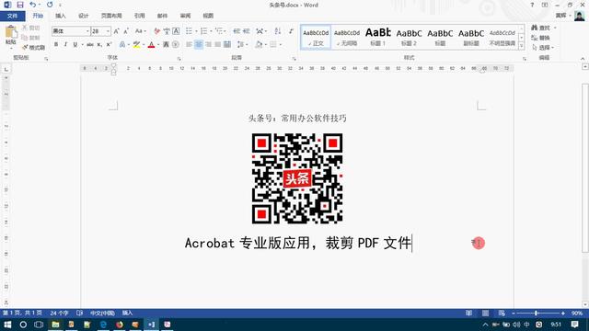Apply the Heading 1 style
This screenshot has height=331, width=589.
click(378, 37)
